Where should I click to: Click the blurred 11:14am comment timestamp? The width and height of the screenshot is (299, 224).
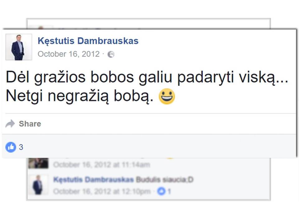[102, 165]
